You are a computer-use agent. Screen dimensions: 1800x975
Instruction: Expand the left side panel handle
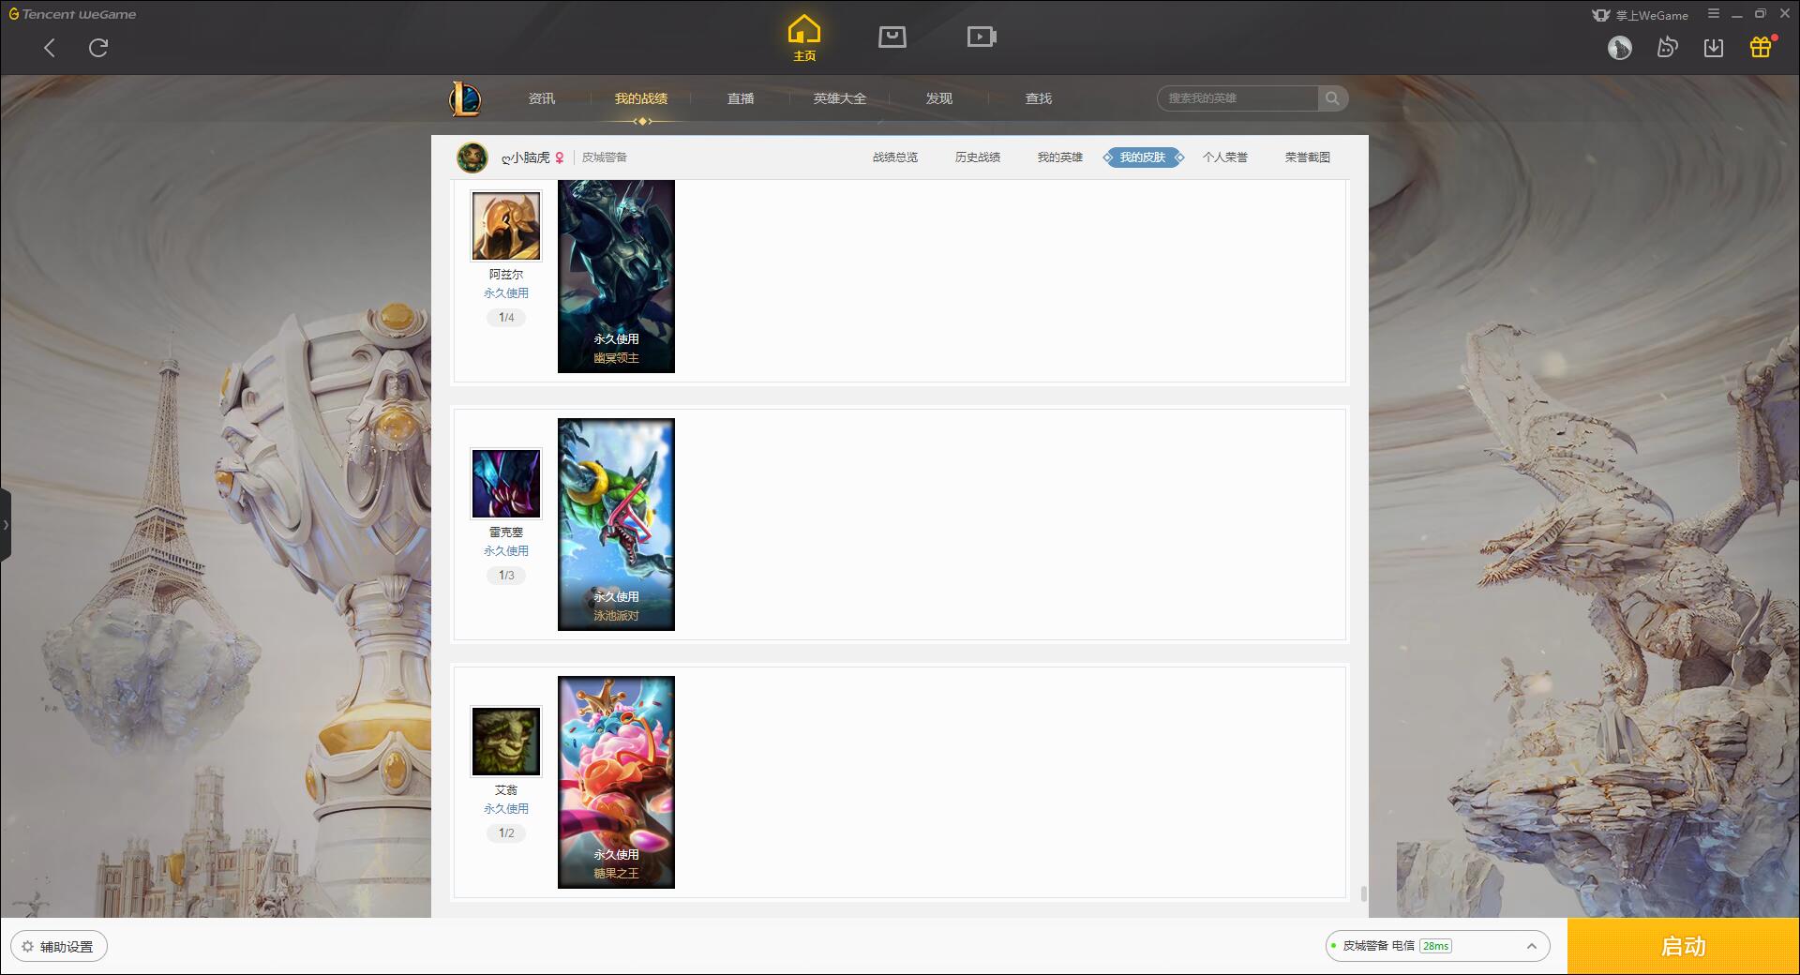pos(6,525)
